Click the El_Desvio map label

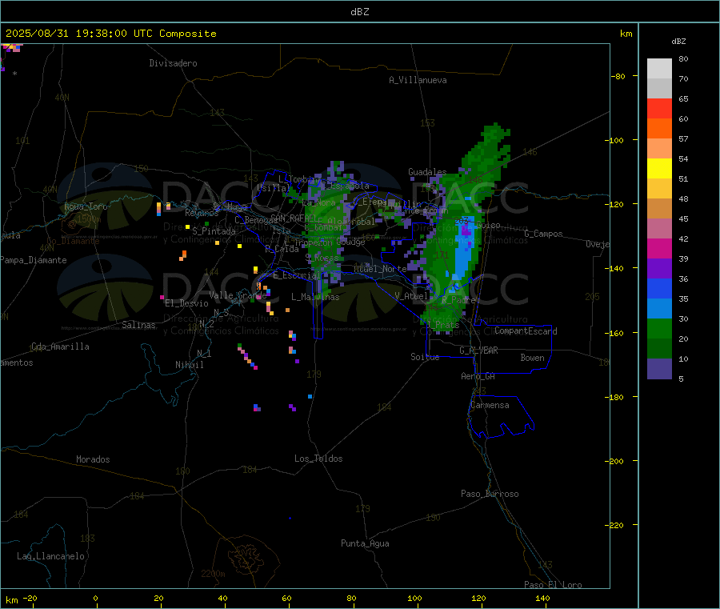click(x=186, y=303)
